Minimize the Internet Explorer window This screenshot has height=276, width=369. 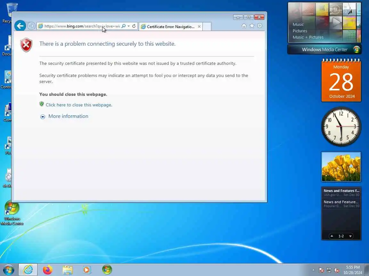(238, 17)
